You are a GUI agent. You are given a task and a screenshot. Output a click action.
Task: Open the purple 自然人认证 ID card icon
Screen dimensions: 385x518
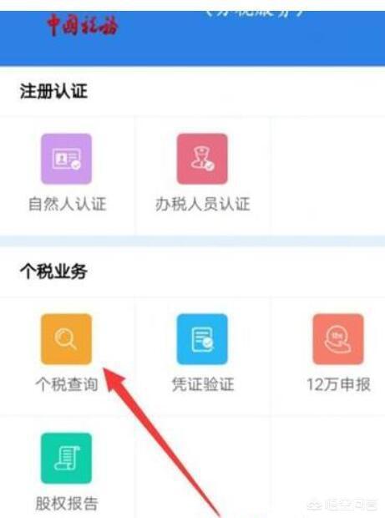(66, 159)
